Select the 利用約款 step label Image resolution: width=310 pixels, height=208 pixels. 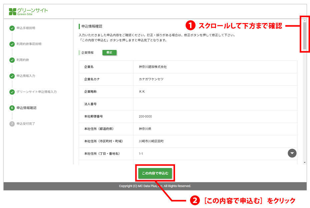pos(23,60)
